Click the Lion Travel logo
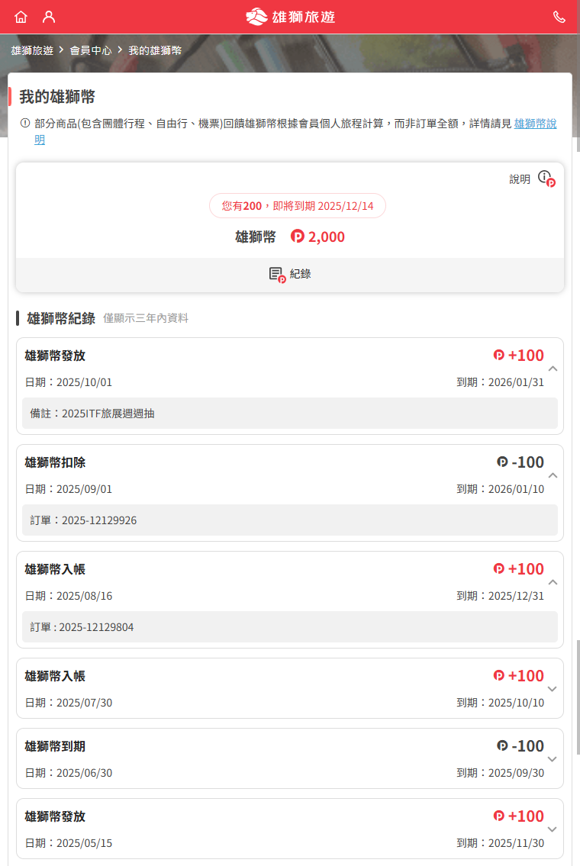This screenshot has height=866, width=580. 290,17
